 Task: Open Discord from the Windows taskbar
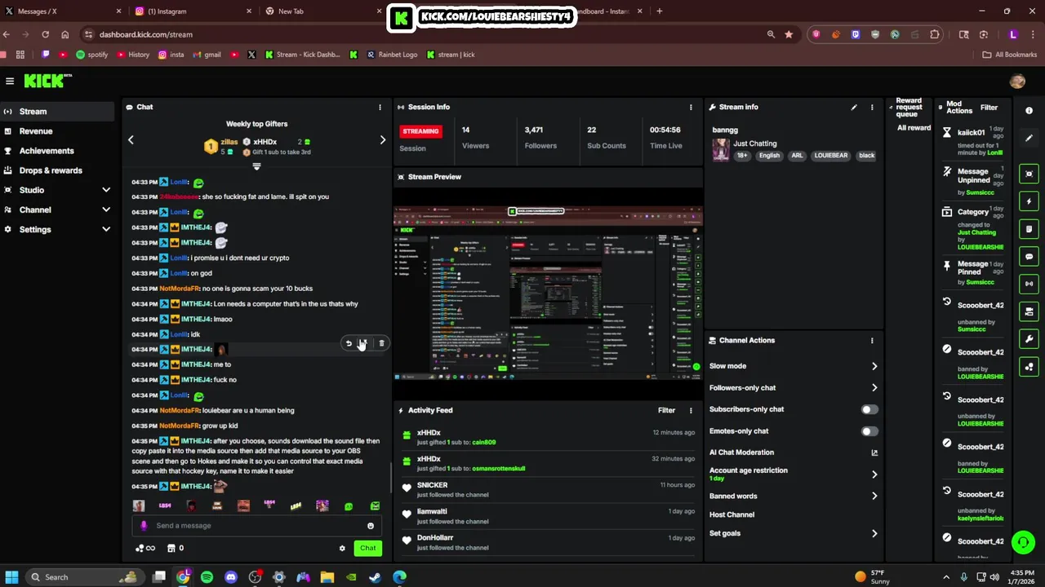pyautogui.click(x=231, y=577)
